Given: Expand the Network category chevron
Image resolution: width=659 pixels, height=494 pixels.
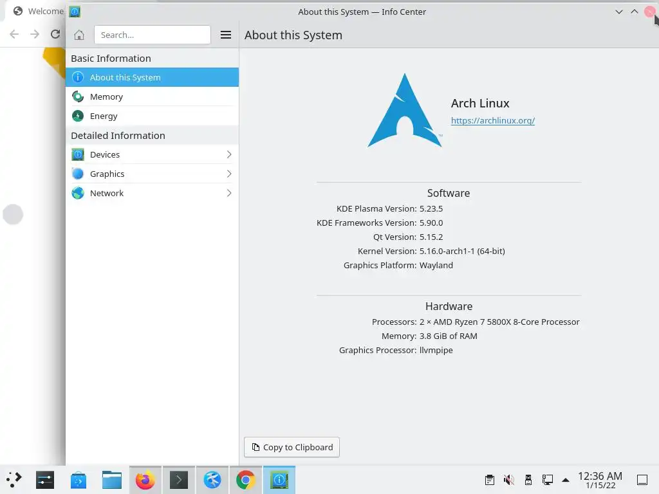Looking at the screenshot, I should pyautogui.click(x=229, y=193).
